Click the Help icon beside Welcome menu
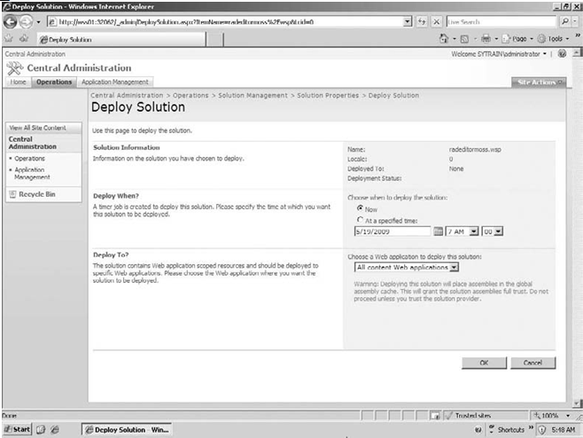Viewport: 583px width, 438px height. [562, 53]
